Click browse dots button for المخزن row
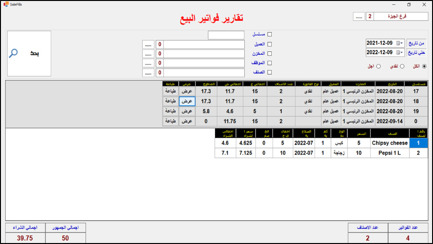The image size is (433, 244). pos(148,54)
